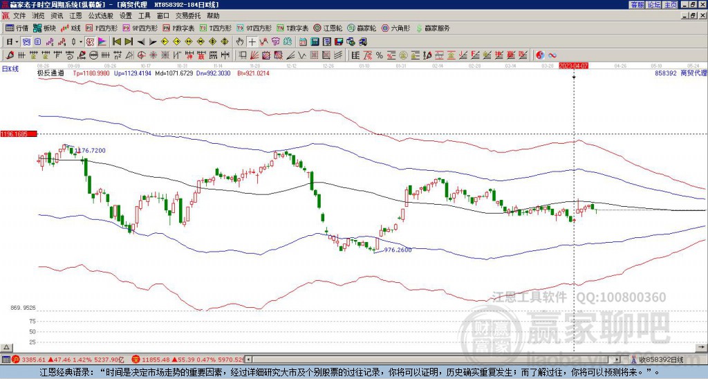Screen dimensions: 708x379
Task: Click the 论坛 forum button
Action: pyautogui.click(x=653, y=5)
